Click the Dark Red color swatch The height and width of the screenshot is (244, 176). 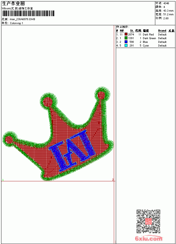126,34
